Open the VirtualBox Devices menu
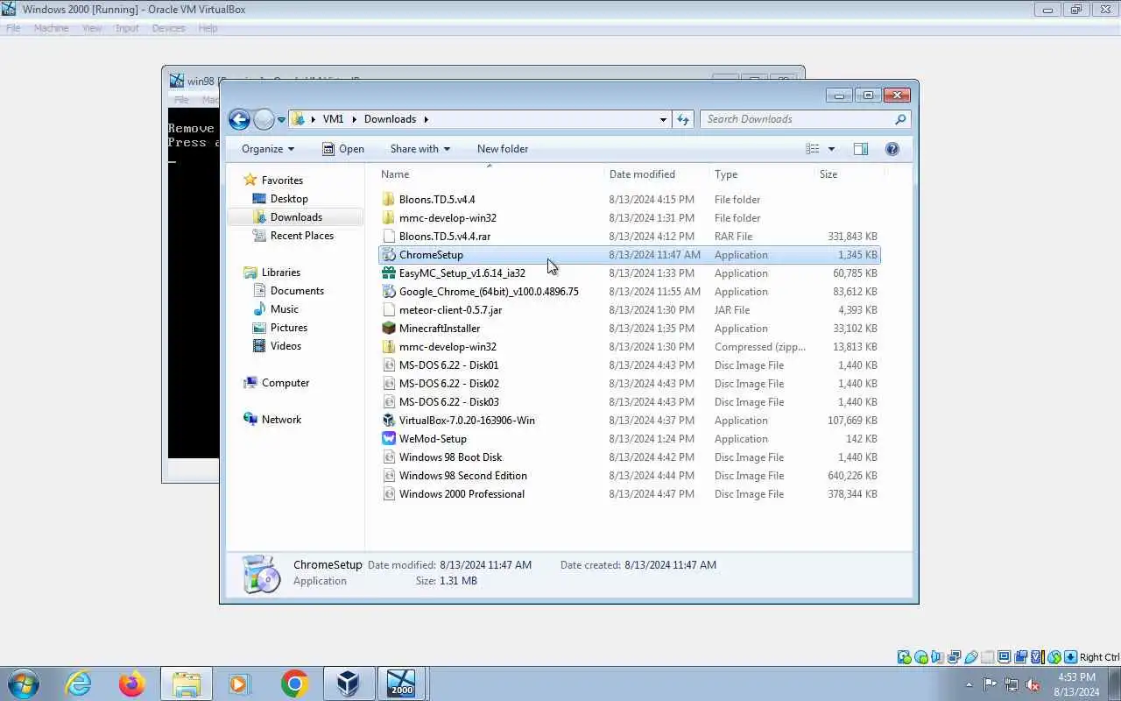This screenshot has height=701, width=1121. tap(168, 28)
